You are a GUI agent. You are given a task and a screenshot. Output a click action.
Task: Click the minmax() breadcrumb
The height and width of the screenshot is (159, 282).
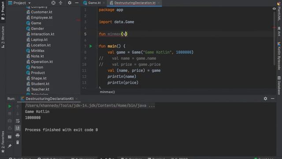108,92
